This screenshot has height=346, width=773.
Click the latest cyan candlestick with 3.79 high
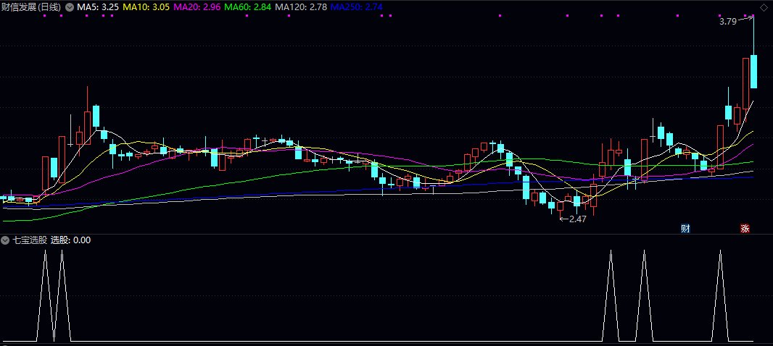(753, 72)
